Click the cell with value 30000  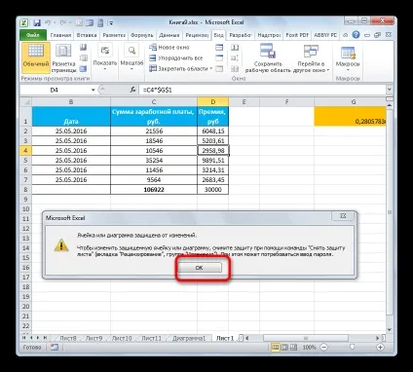212,190
